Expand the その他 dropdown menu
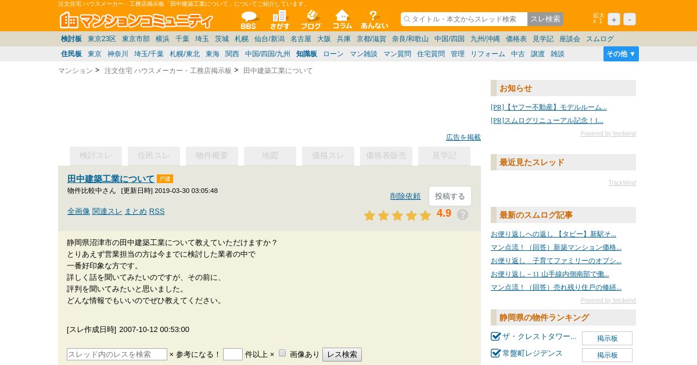Screen dimensions: 697x365 [x=621, y=54]
